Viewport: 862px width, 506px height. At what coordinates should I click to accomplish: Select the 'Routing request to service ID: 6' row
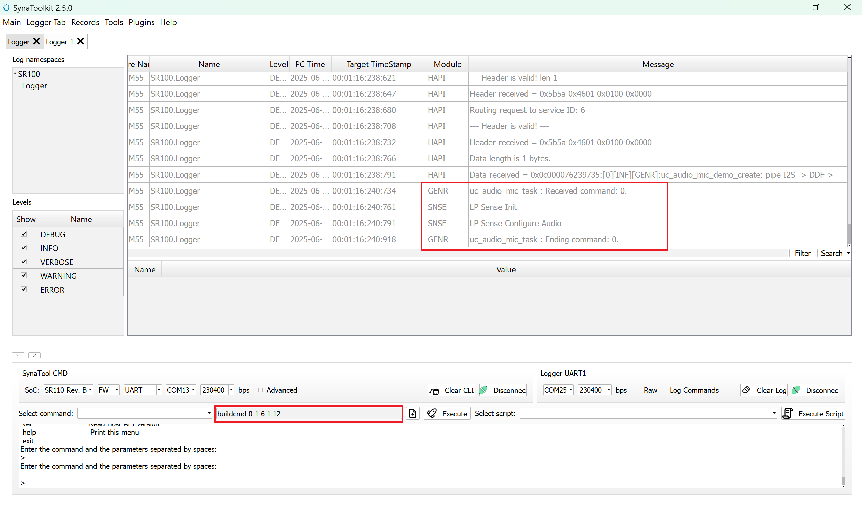487,110
